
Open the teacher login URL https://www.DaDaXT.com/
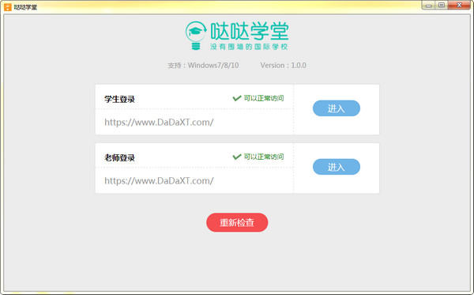pos(159,181)
